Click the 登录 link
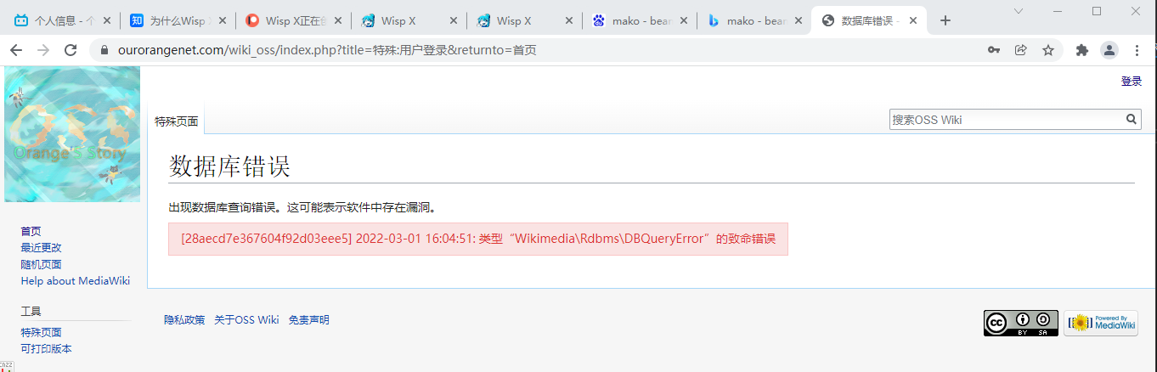1157x372 pixels. click(1131, 82)
